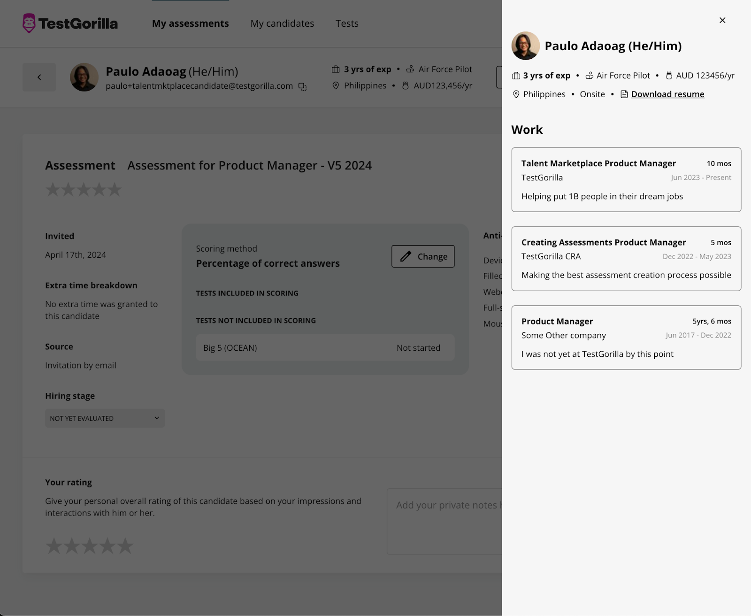Open the Hiring stage dropdown
This screenshot has height=616, width=751.
(105, 418)
